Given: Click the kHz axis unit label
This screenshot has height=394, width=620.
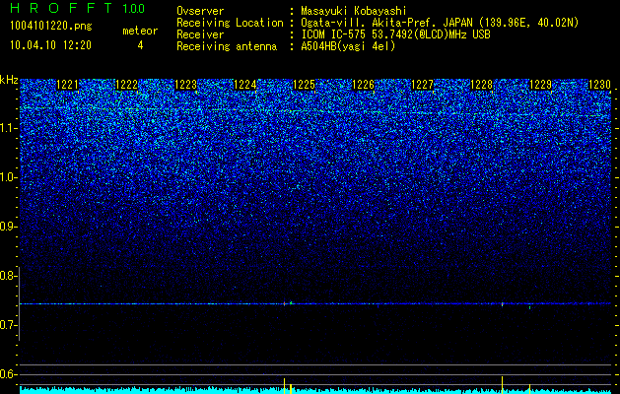Looking at the screenshot, I should [9, 80].
